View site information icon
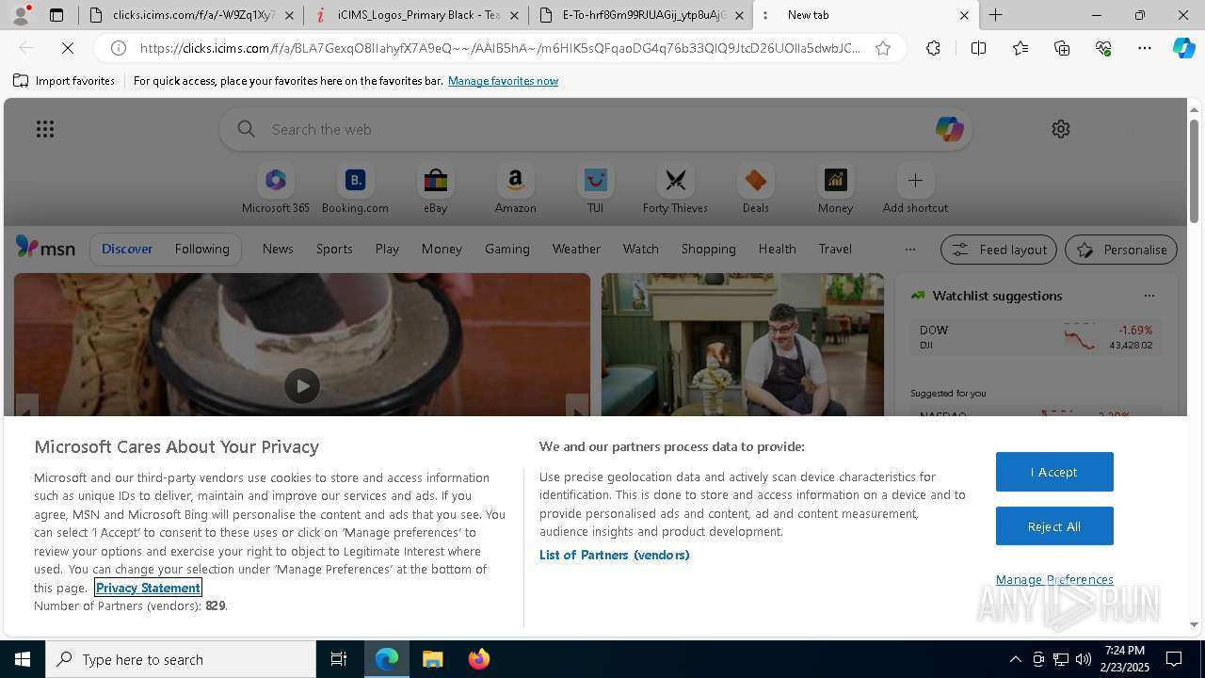Image resolution: width=1205 pixels, height=678 pixels. point(119,48)
